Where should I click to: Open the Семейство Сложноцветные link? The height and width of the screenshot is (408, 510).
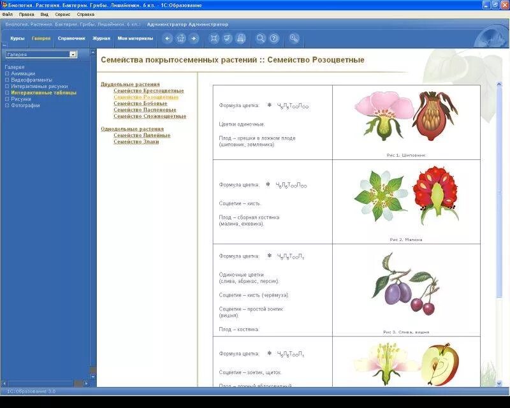(150, 116)
